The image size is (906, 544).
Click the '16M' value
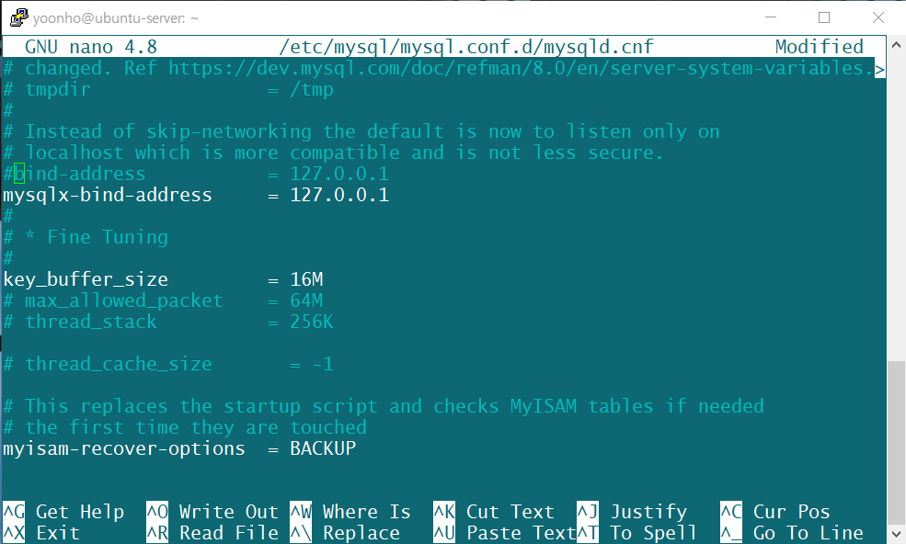[307, 279]
